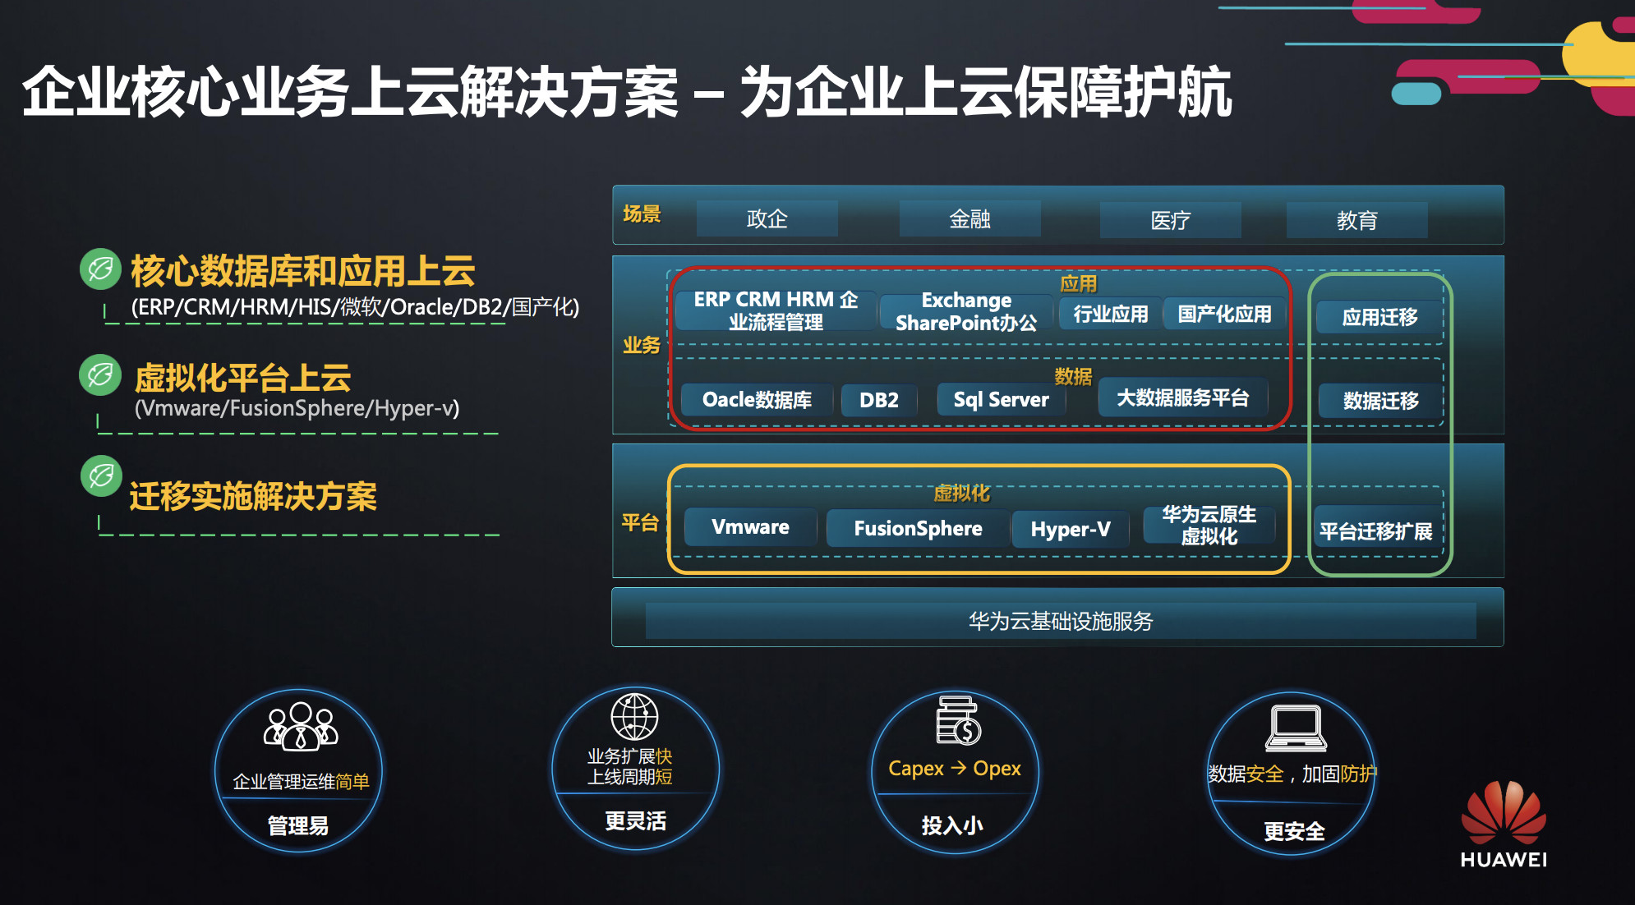The height and width of the screenshot is (905, 1635).
Task: Click the Hyper-V platform box
Action: coord(1070,529)
